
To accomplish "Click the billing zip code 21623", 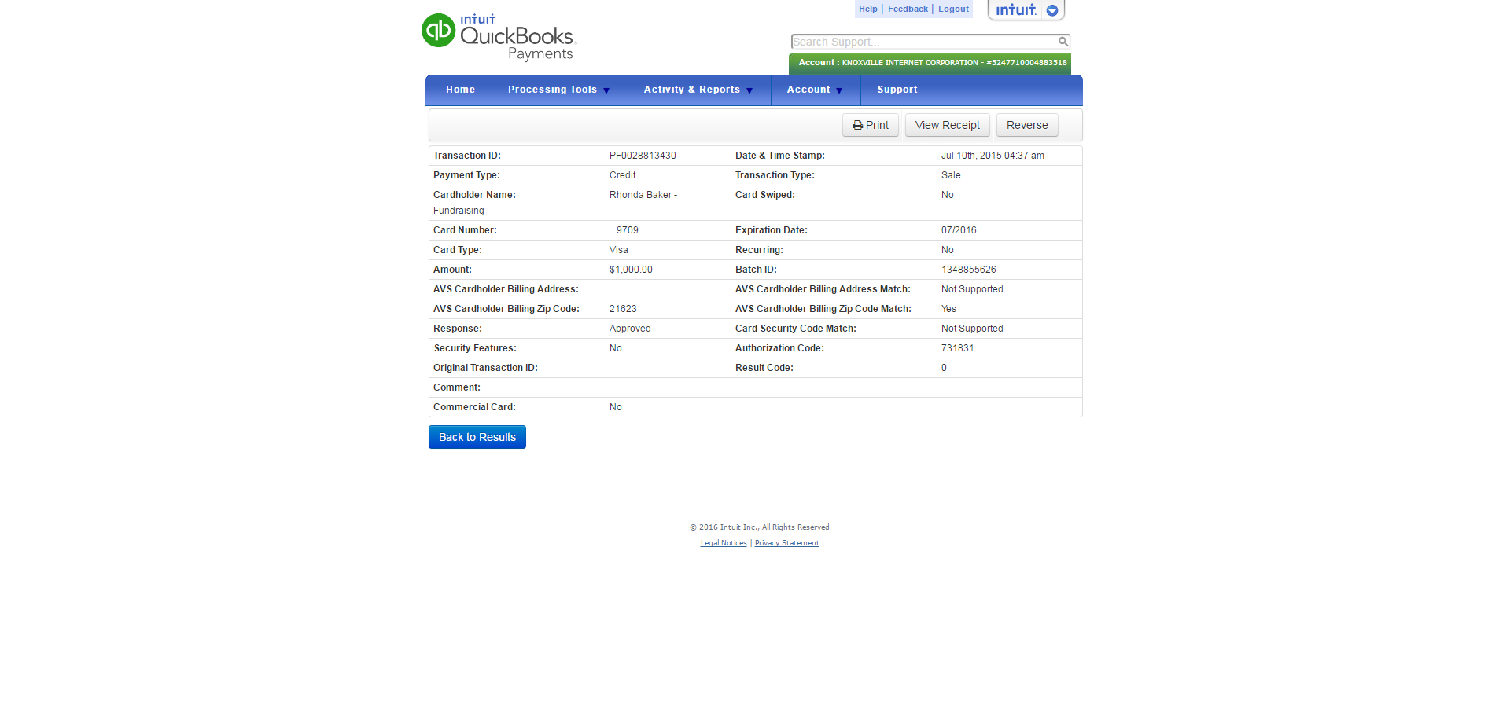I will (x=623, y=309).
